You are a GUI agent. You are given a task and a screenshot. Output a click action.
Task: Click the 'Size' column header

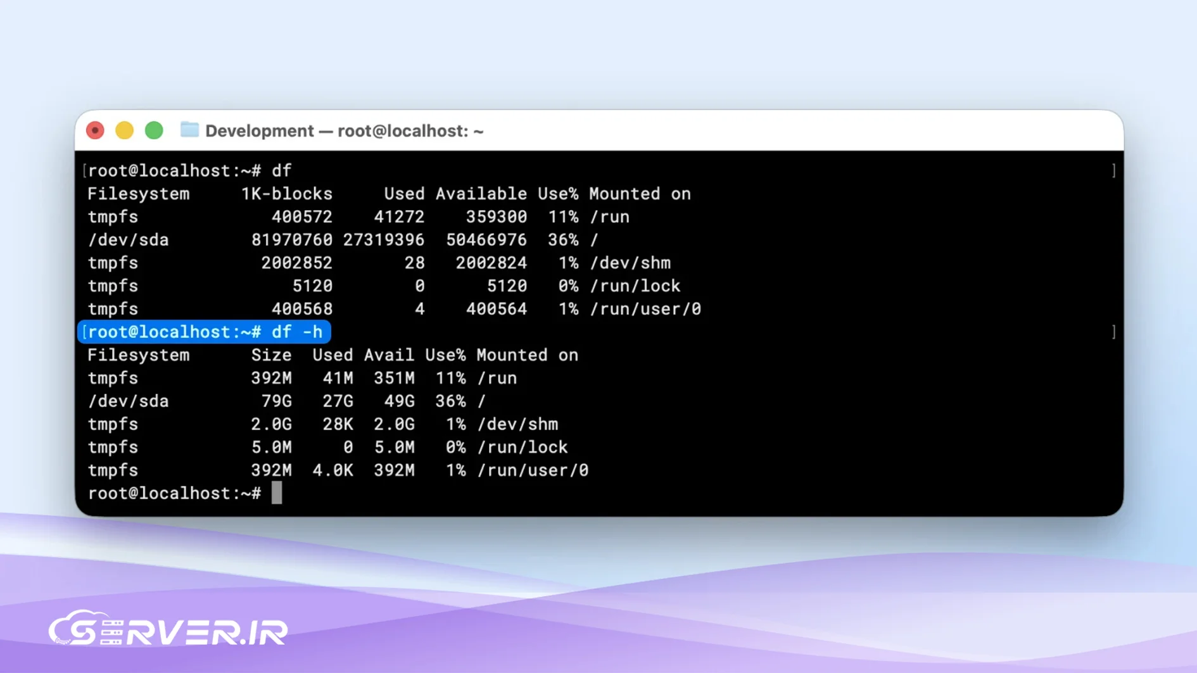pos(271,355)
